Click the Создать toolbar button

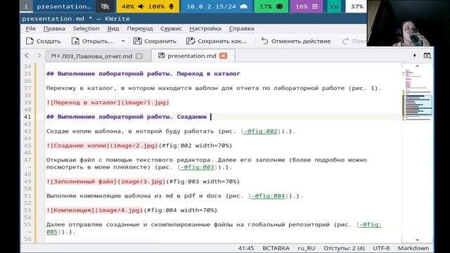(x=43, y=41)
